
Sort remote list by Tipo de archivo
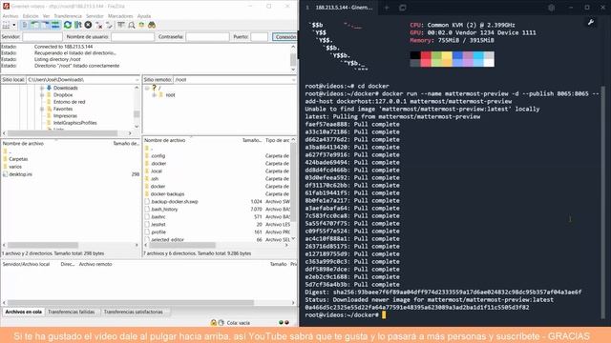278,140
